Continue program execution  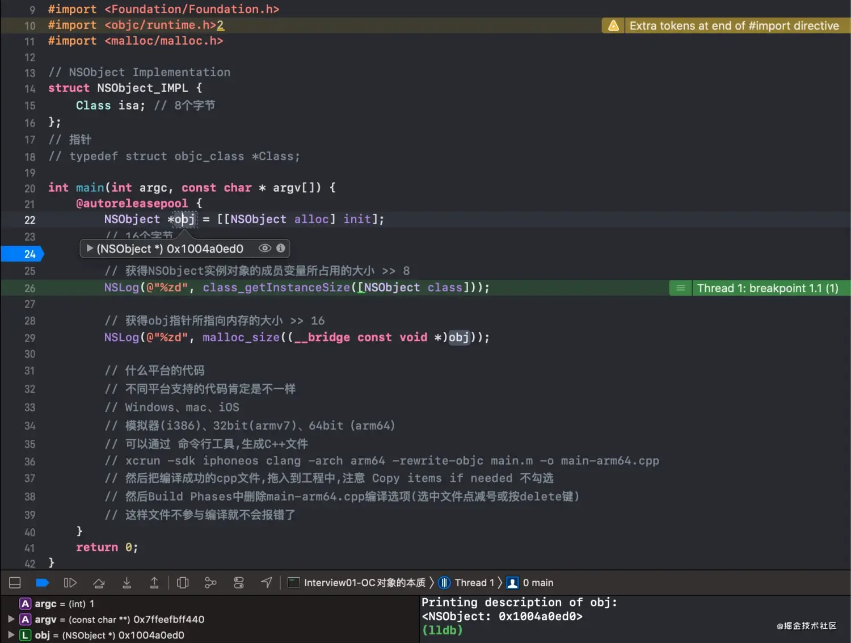[x=70, y=582]
